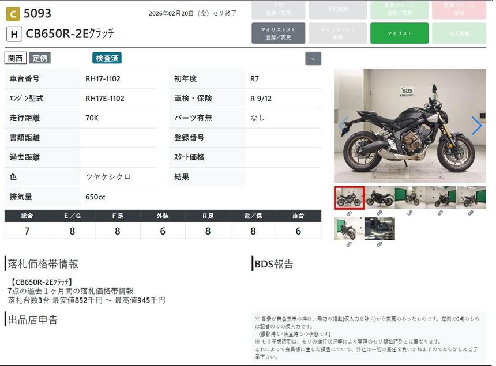Select the red-bordered first motorcycle thumbnail
Image resolution: width=496 pixels, height=366 pixels.
[349, 198]
